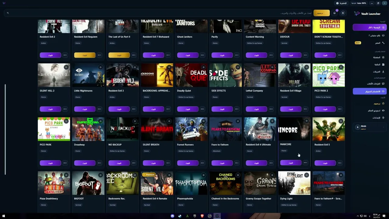
Task: Open the SILENT BREATH cover thumbnail
Action: [157, 129]
